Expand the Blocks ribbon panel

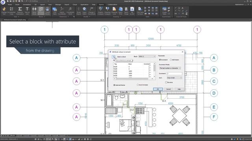(x=42, y=16)
